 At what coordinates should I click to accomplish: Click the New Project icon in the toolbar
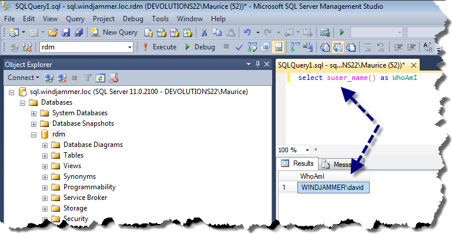click(x=14, y=32)
